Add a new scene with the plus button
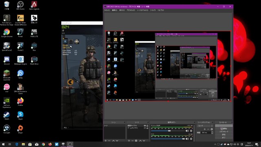 (106, 141)
